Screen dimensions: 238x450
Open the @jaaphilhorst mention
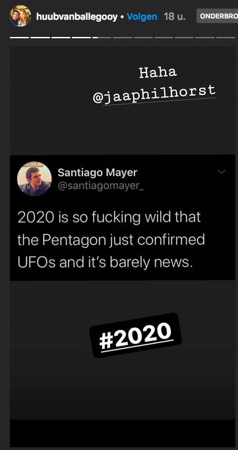click(x=154, y=94)
